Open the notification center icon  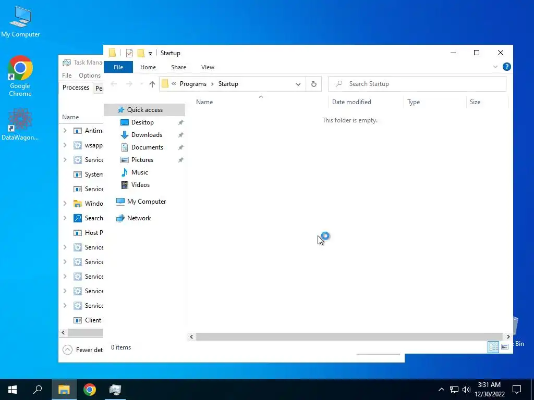pyautogui.click(x=517, y=390)
